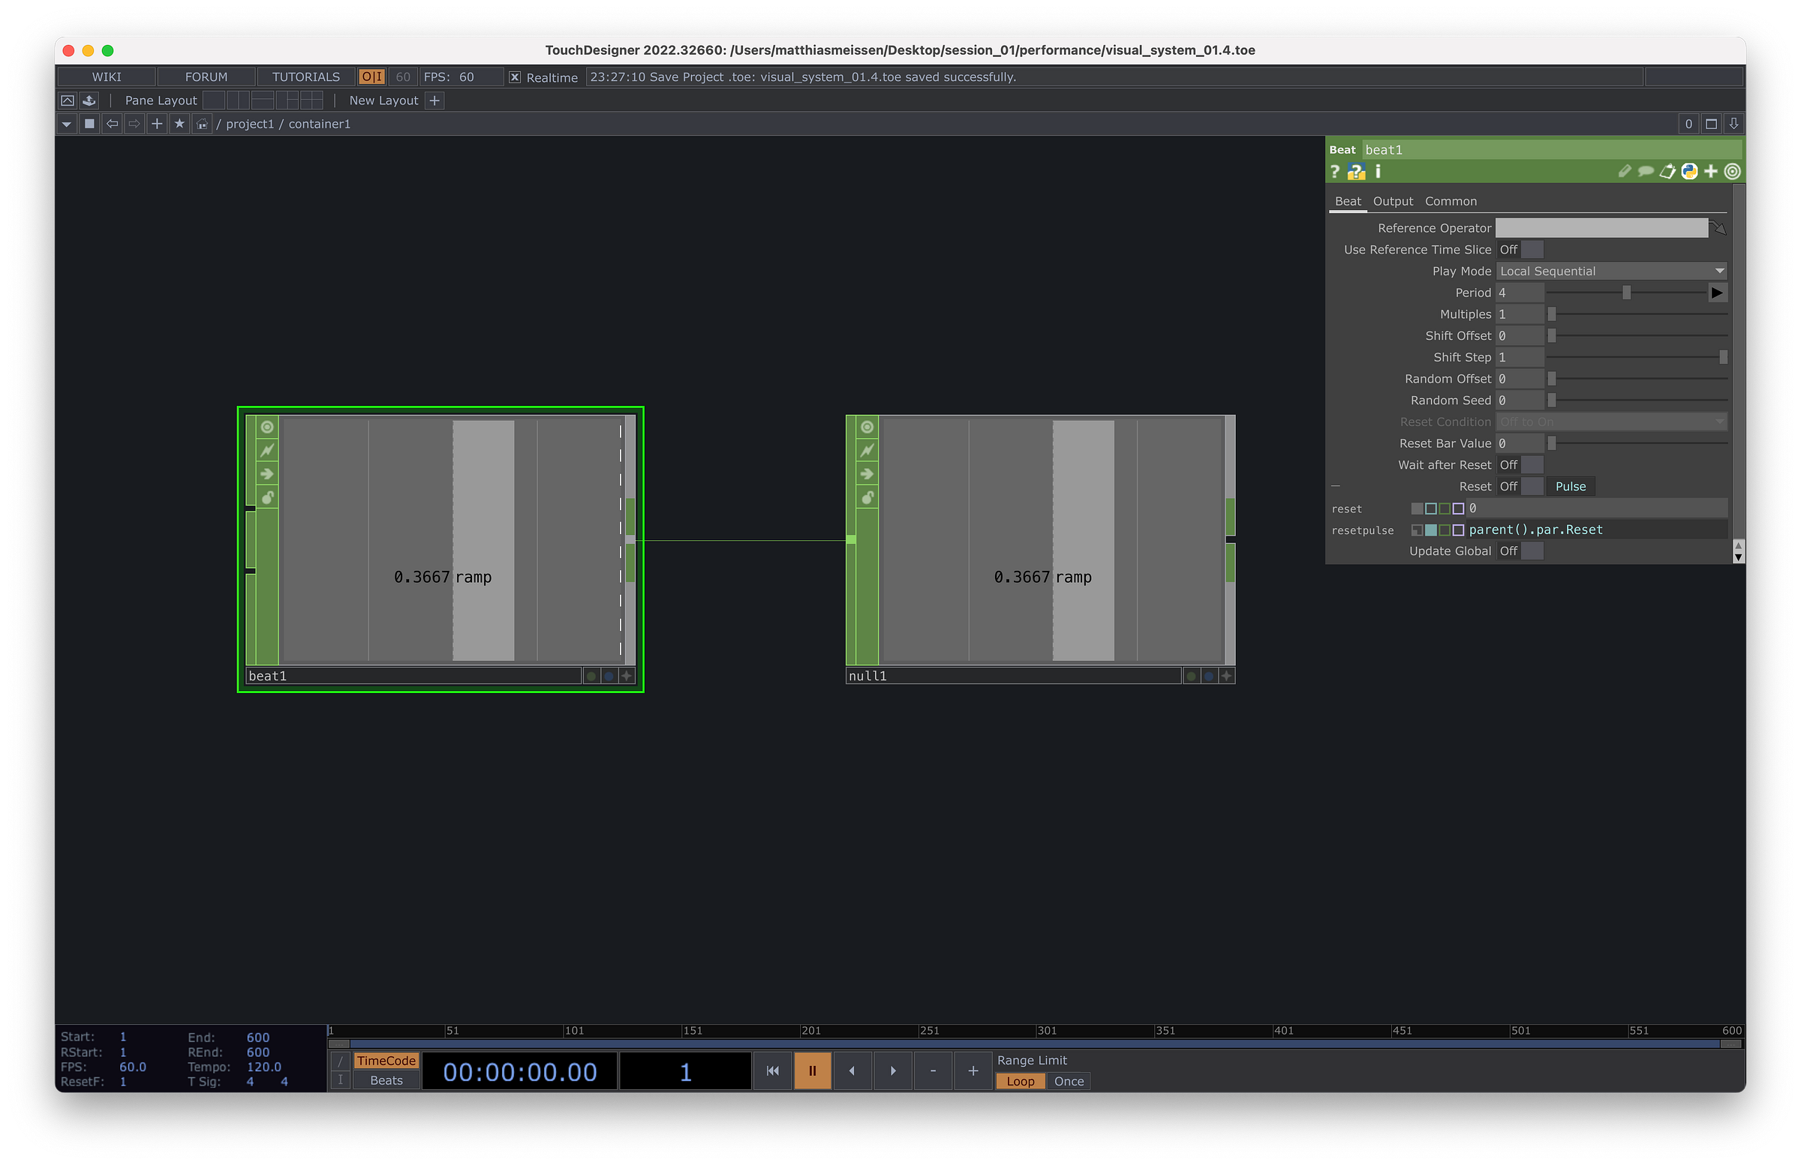Click the Reference Operator input field
1801x1165 pixels.
1601,228
